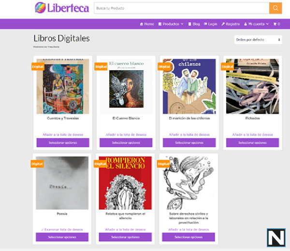Click the orange search magnifier button
This screenshot has width=290, height=251.
pyautogui.click(x=275, y=8)
